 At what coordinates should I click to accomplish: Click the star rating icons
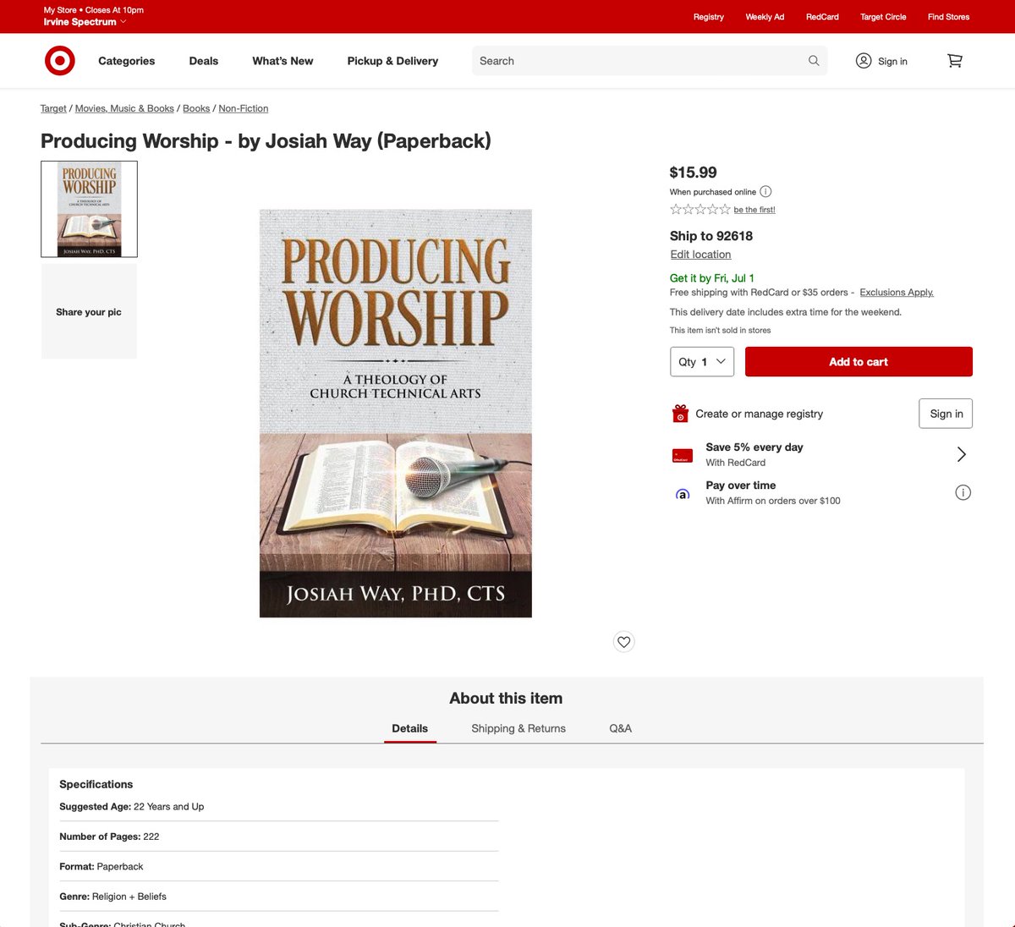700,210
